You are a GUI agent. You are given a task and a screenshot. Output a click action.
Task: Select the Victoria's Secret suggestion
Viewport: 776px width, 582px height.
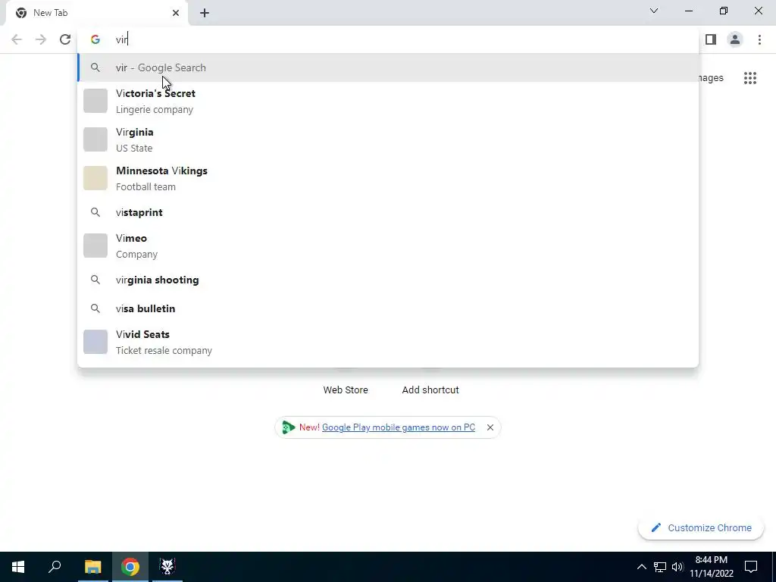(x=388, y=101)
